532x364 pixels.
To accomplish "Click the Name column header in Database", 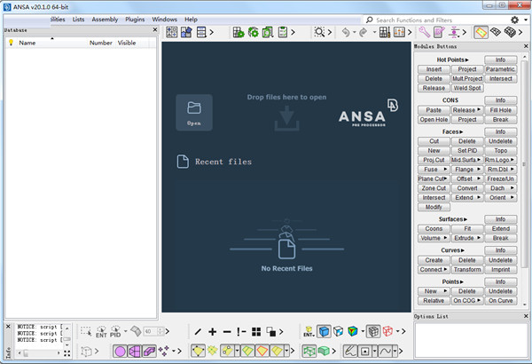I will pyautogui.click(x=27, y=43).
